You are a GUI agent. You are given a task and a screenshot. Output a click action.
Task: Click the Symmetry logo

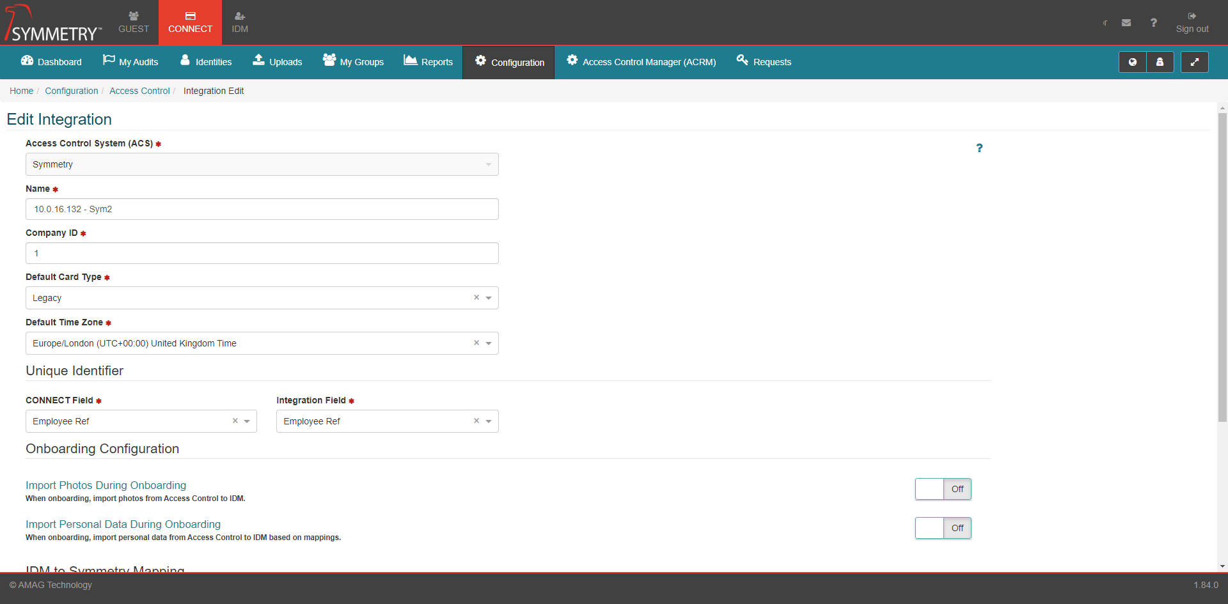(x=52, y=23)
